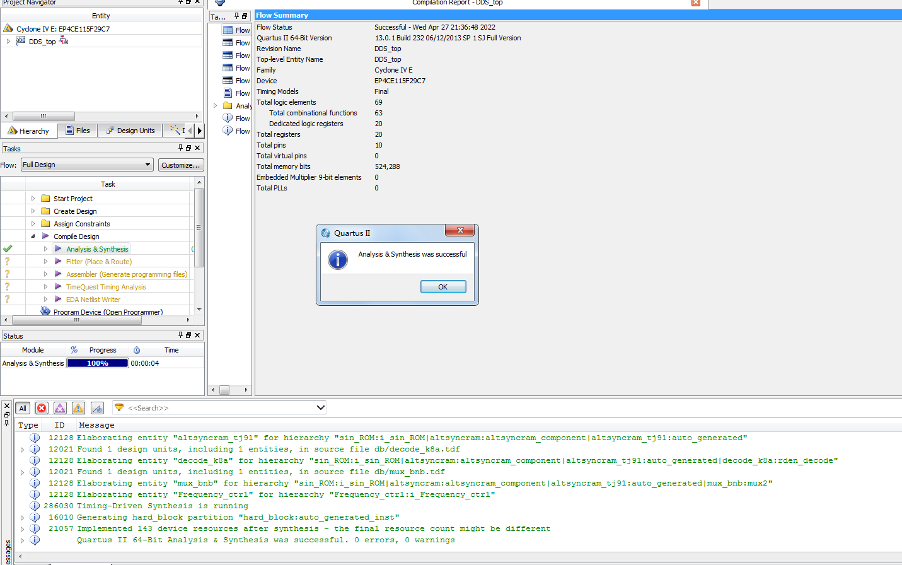Click the filter funnel icon in message search
This screenshot has height=565, width=902.
[119, 407]
